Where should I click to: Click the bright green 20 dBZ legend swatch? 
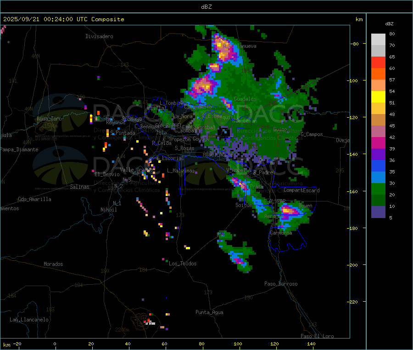tap(378, 189)
